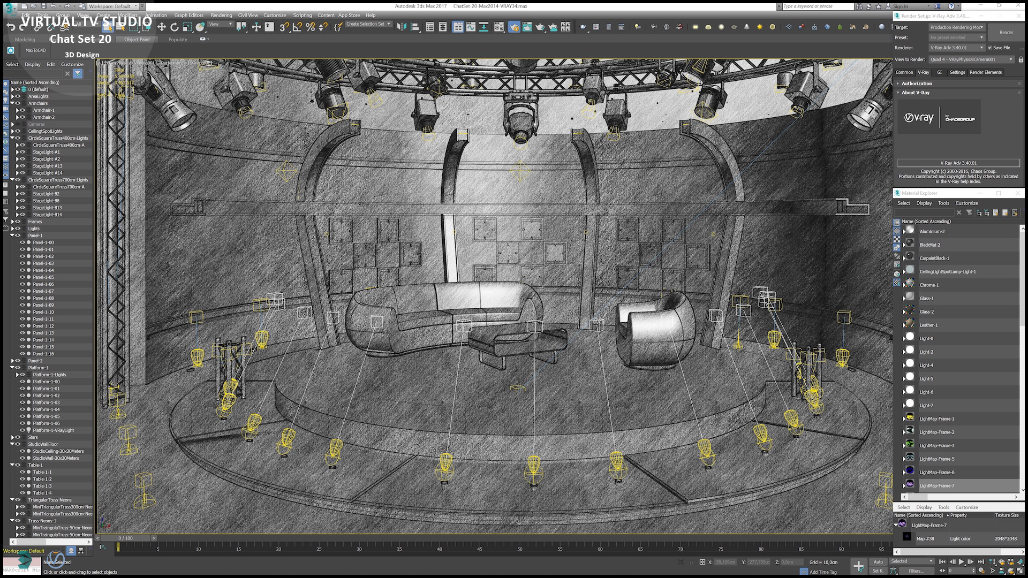
Task: Open the Mirror tool
Action: (402, 27)
